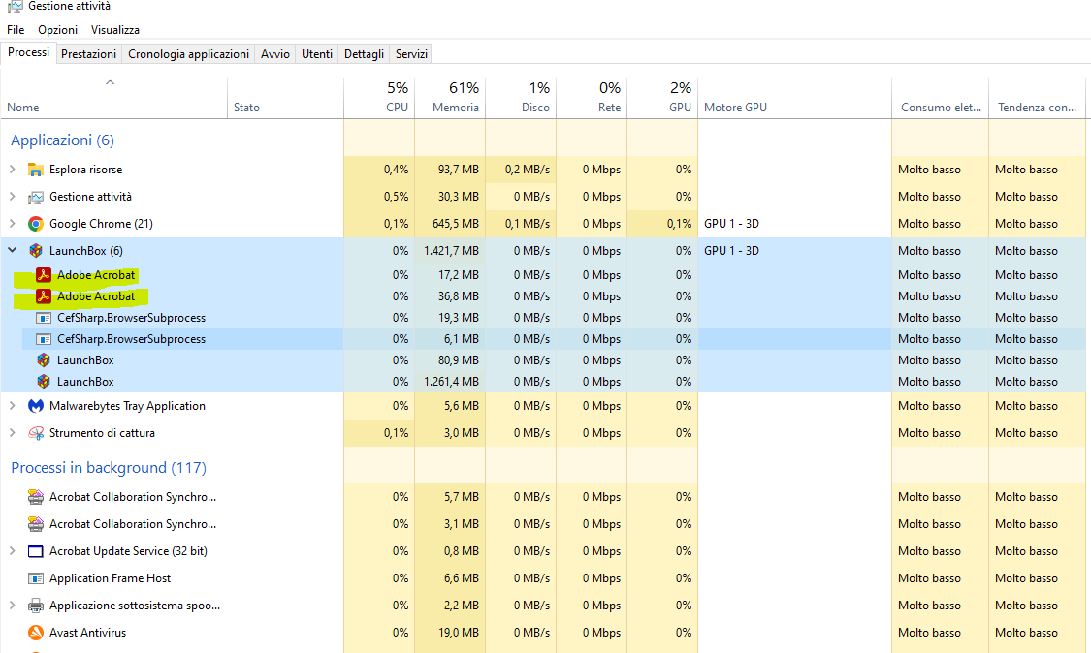Screen dimensions: 1091x653
Task: Sort by the Tendenza consumo column header
Action: pos(1037,98)
